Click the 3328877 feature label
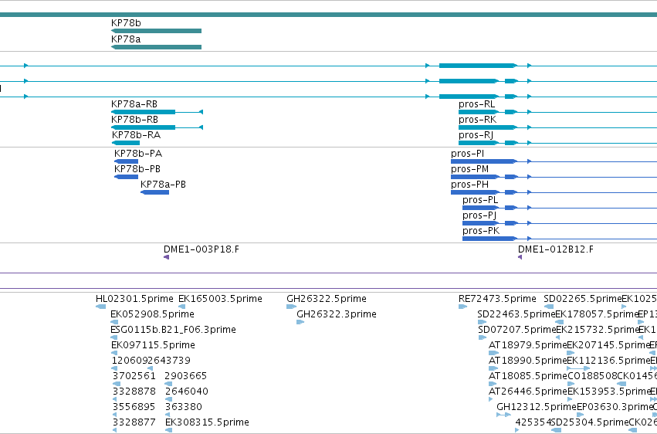 tap(134, 422)
